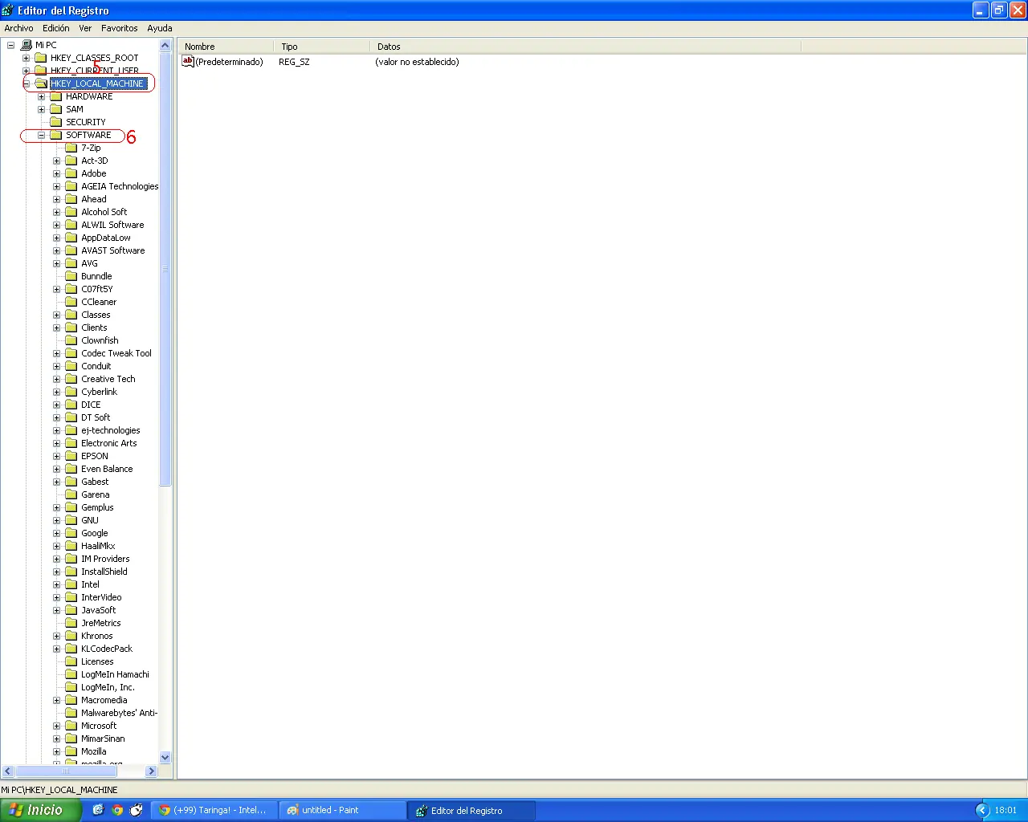Select the Creative Tech key

108,379
